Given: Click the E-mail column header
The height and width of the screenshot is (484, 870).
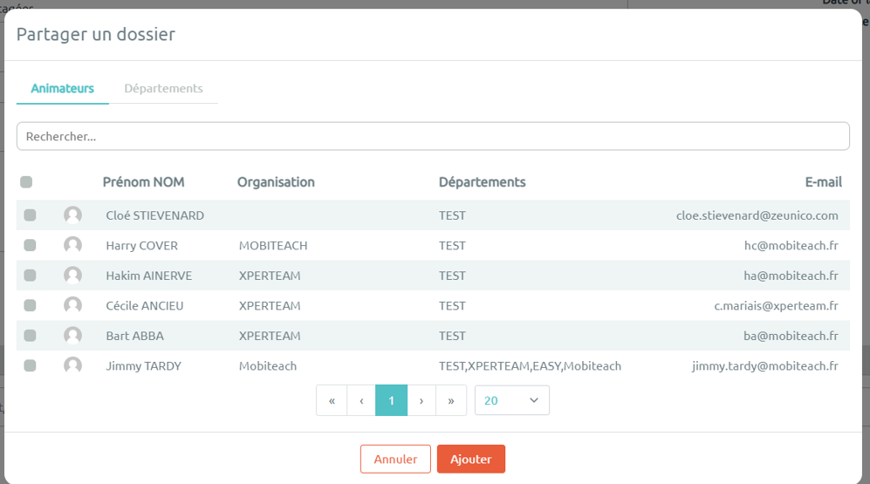Looking at the screenshot, I should coord(824,182).
